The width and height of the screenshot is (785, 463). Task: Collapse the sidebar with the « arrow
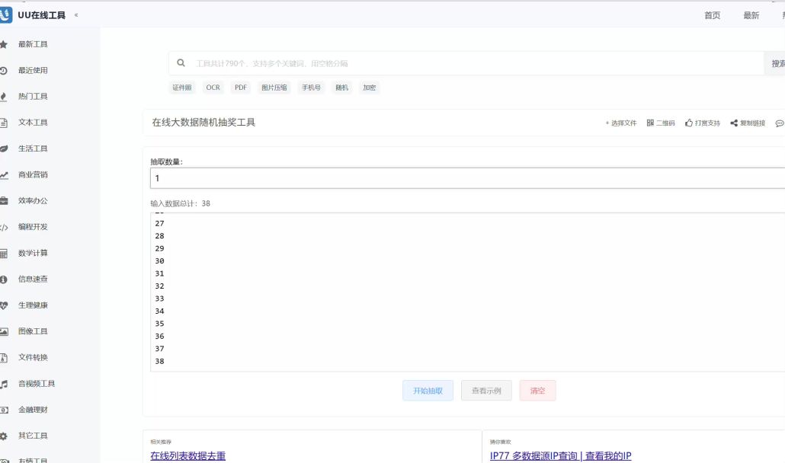point(76,15)
